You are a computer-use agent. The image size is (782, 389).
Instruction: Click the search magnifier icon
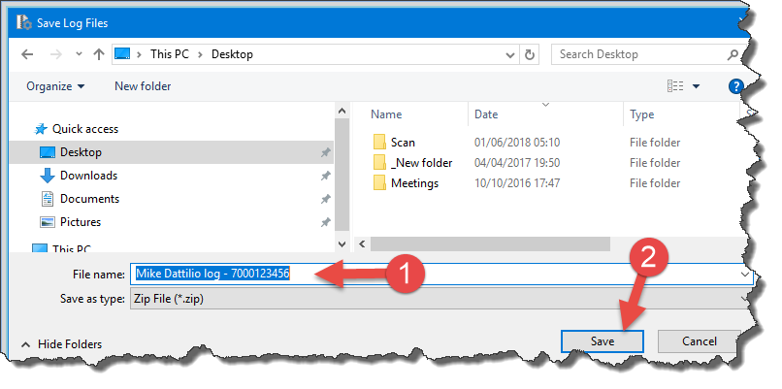pos(733,54)
